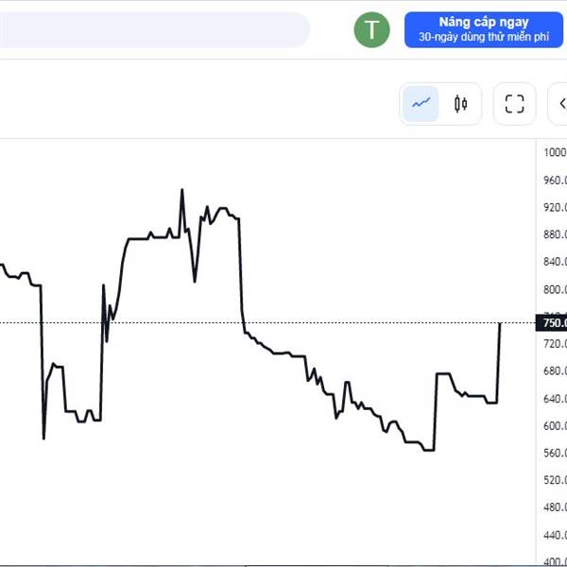Click the highest peak of the chart line
567x567 pixels.
(x=181, y=190)
